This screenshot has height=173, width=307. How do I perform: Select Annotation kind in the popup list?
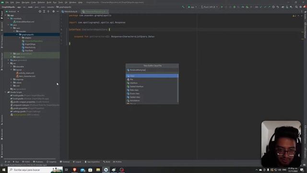(152, 100)
